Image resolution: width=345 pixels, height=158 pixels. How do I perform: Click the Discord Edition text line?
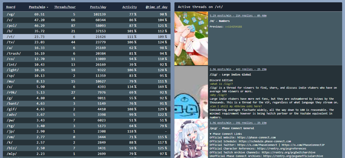tap(221, 80)
